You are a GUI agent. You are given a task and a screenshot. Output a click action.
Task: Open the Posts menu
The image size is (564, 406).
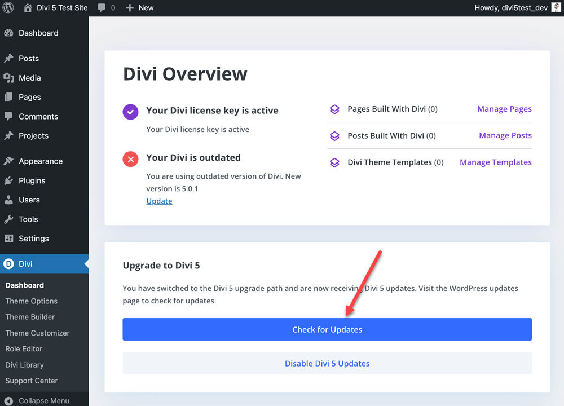pos(44,58)
